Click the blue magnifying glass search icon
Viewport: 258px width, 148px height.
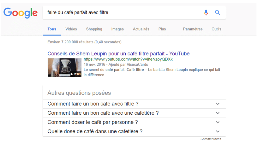[218, 12]
